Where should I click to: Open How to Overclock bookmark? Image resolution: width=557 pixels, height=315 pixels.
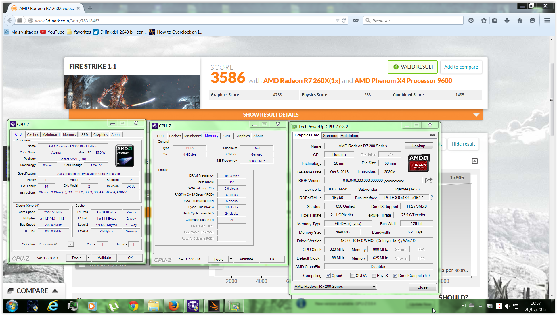(175, 32)
